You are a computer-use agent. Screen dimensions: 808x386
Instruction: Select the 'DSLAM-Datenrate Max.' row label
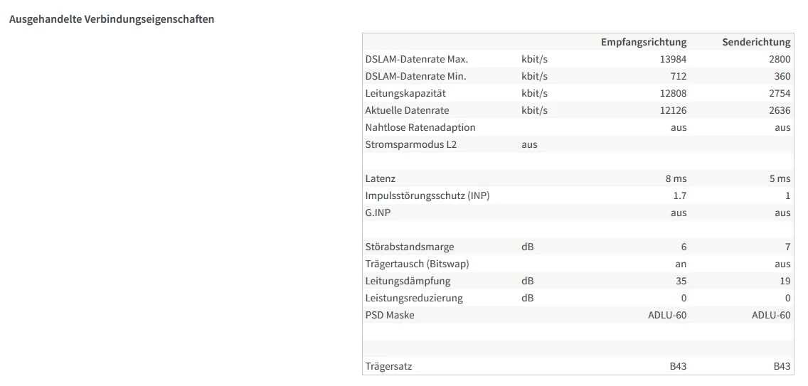(416, 59)
